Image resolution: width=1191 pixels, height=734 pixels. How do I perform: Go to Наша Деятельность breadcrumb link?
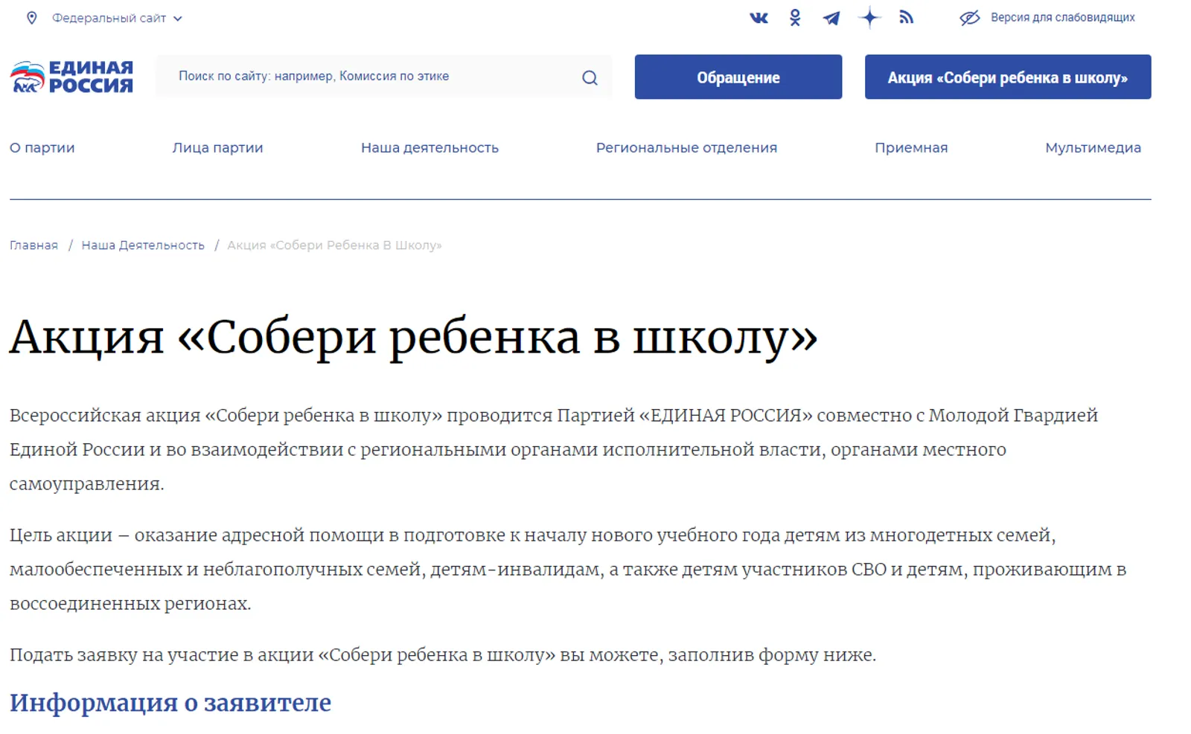tap(143, 245)
